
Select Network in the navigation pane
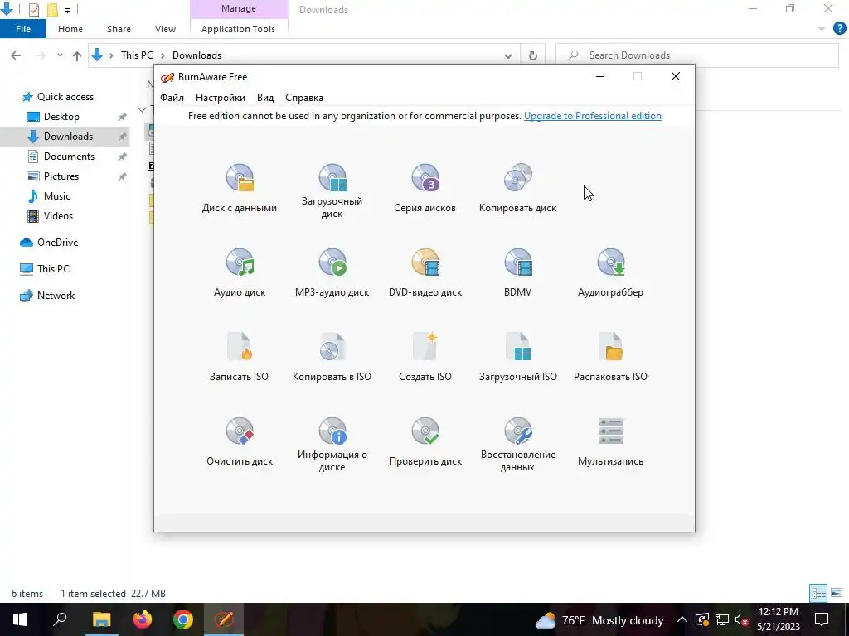pyautogui.click(x=56, y=296)
